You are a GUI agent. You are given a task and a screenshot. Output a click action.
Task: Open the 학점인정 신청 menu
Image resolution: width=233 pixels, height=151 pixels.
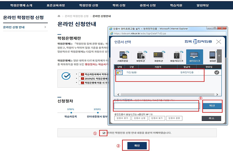(x=89, y=5)
